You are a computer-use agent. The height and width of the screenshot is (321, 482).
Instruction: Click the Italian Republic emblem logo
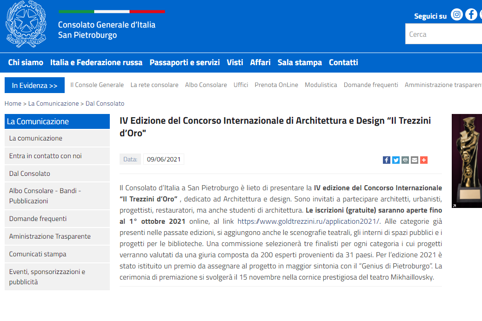pos(26,25)
